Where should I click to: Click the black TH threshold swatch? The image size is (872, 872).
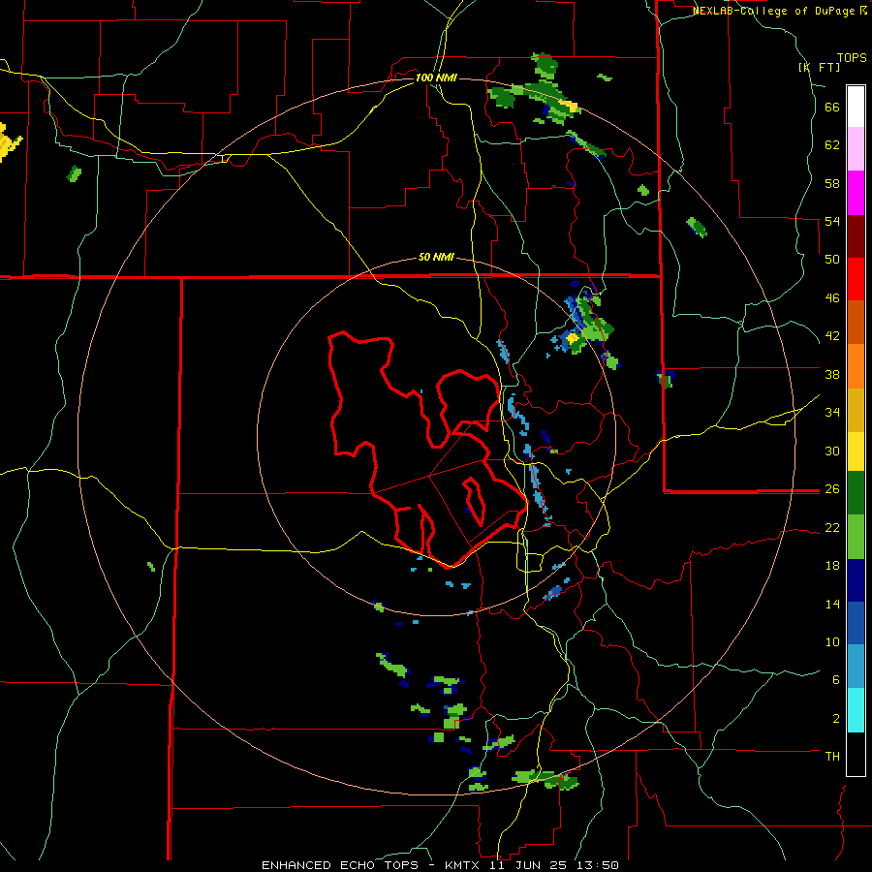pos(856,754)
